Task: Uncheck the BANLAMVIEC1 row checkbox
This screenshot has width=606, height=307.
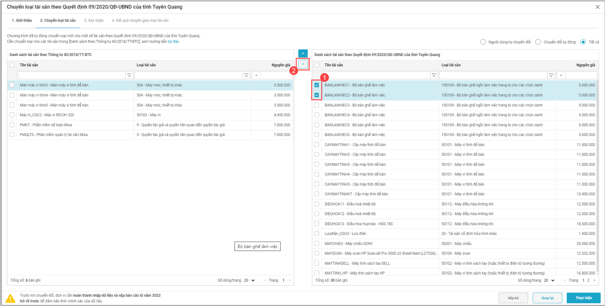Action: coord(317,85)
